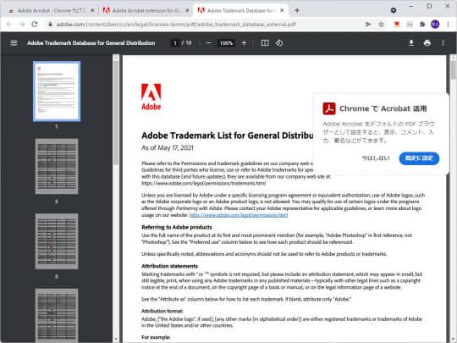This screenshot has width=457, height=343.
Task: Select the page 3 thumbnail
Action: (x=57, y=241)
